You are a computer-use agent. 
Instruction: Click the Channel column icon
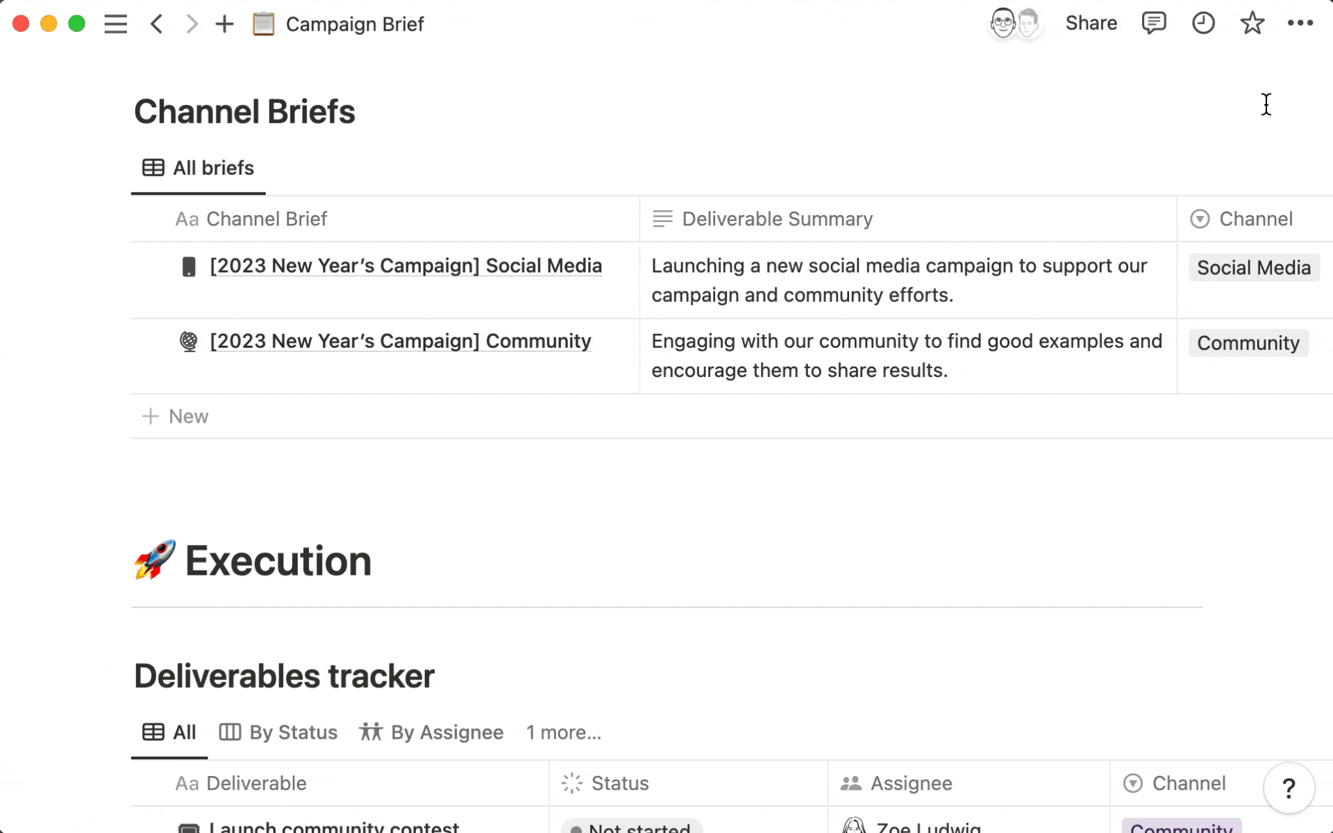[x=1200, y=219]
